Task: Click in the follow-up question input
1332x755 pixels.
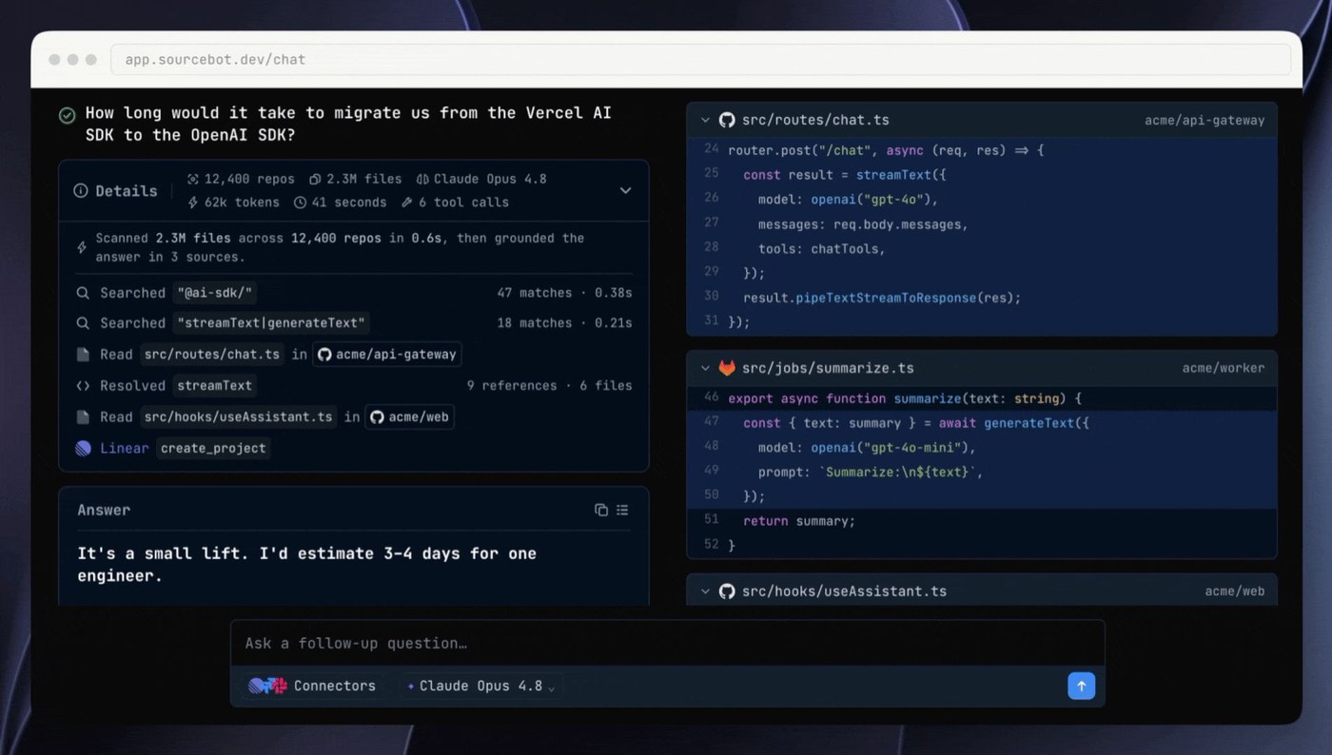Action: point(668,644)
